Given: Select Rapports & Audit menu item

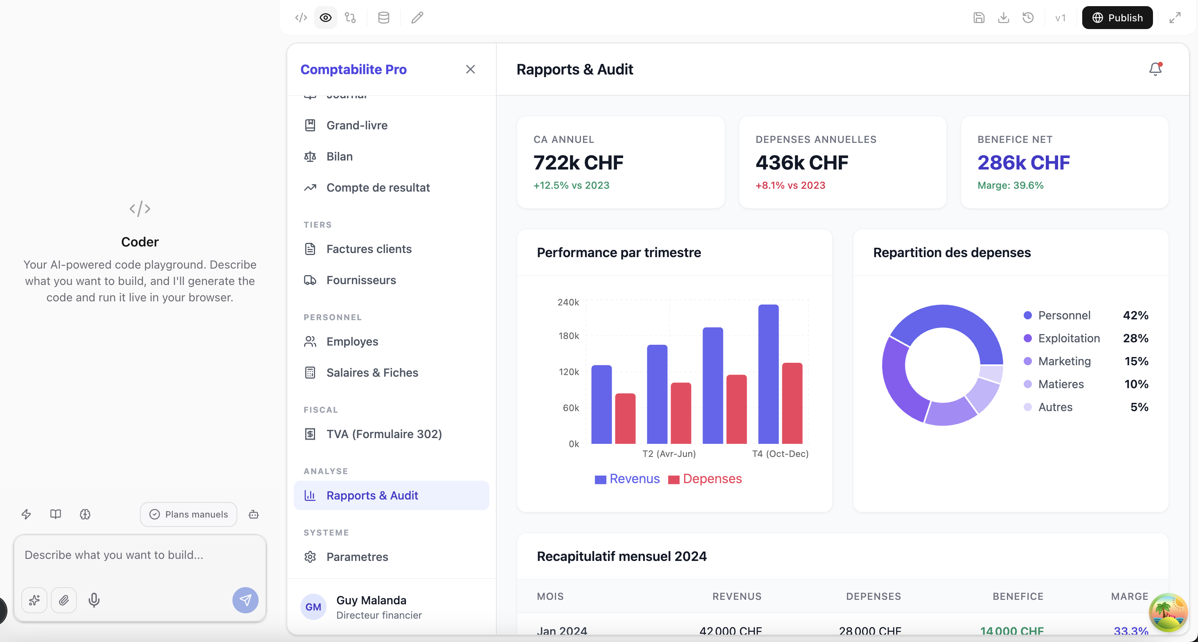Looking at the screenshot, I should click(x=392, y=496).
